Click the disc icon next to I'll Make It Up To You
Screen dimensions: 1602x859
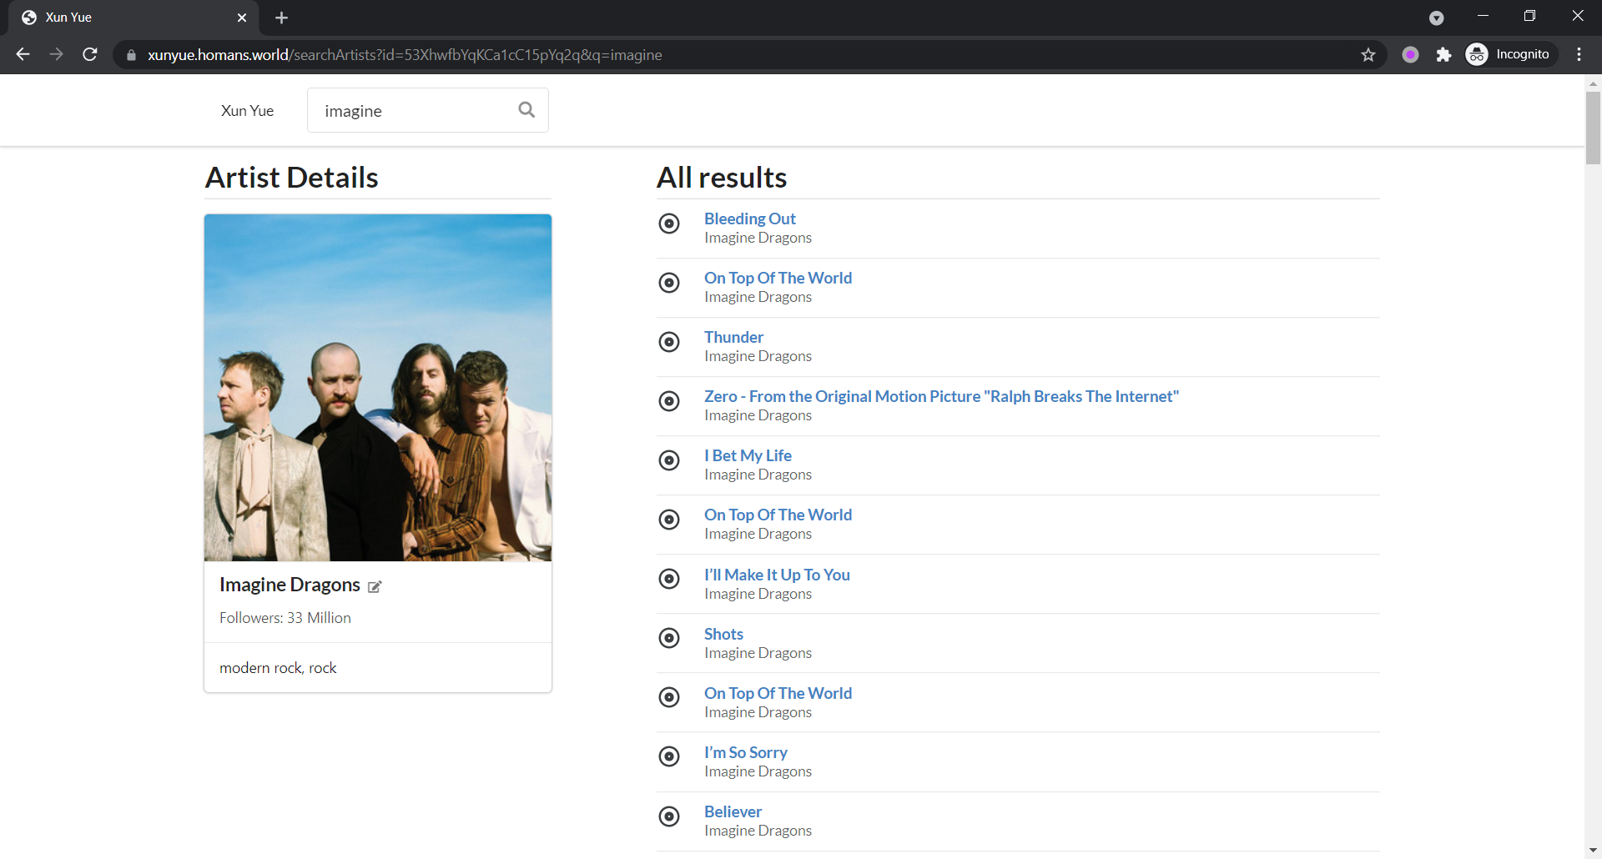point(669,579)
